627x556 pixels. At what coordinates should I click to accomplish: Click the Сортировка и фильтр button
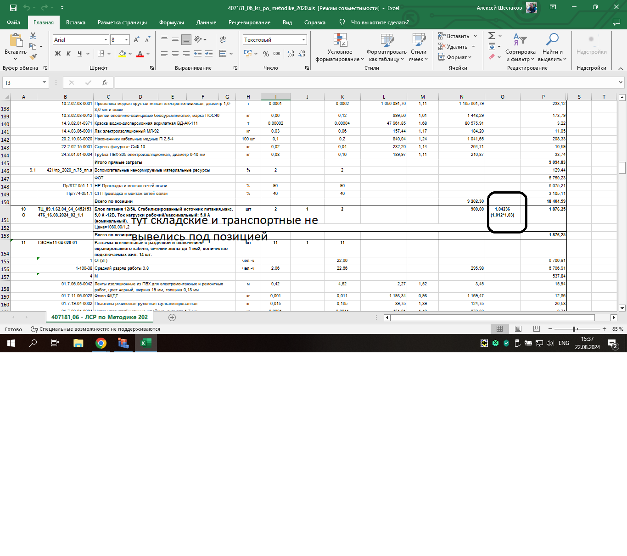pos(520,48)
